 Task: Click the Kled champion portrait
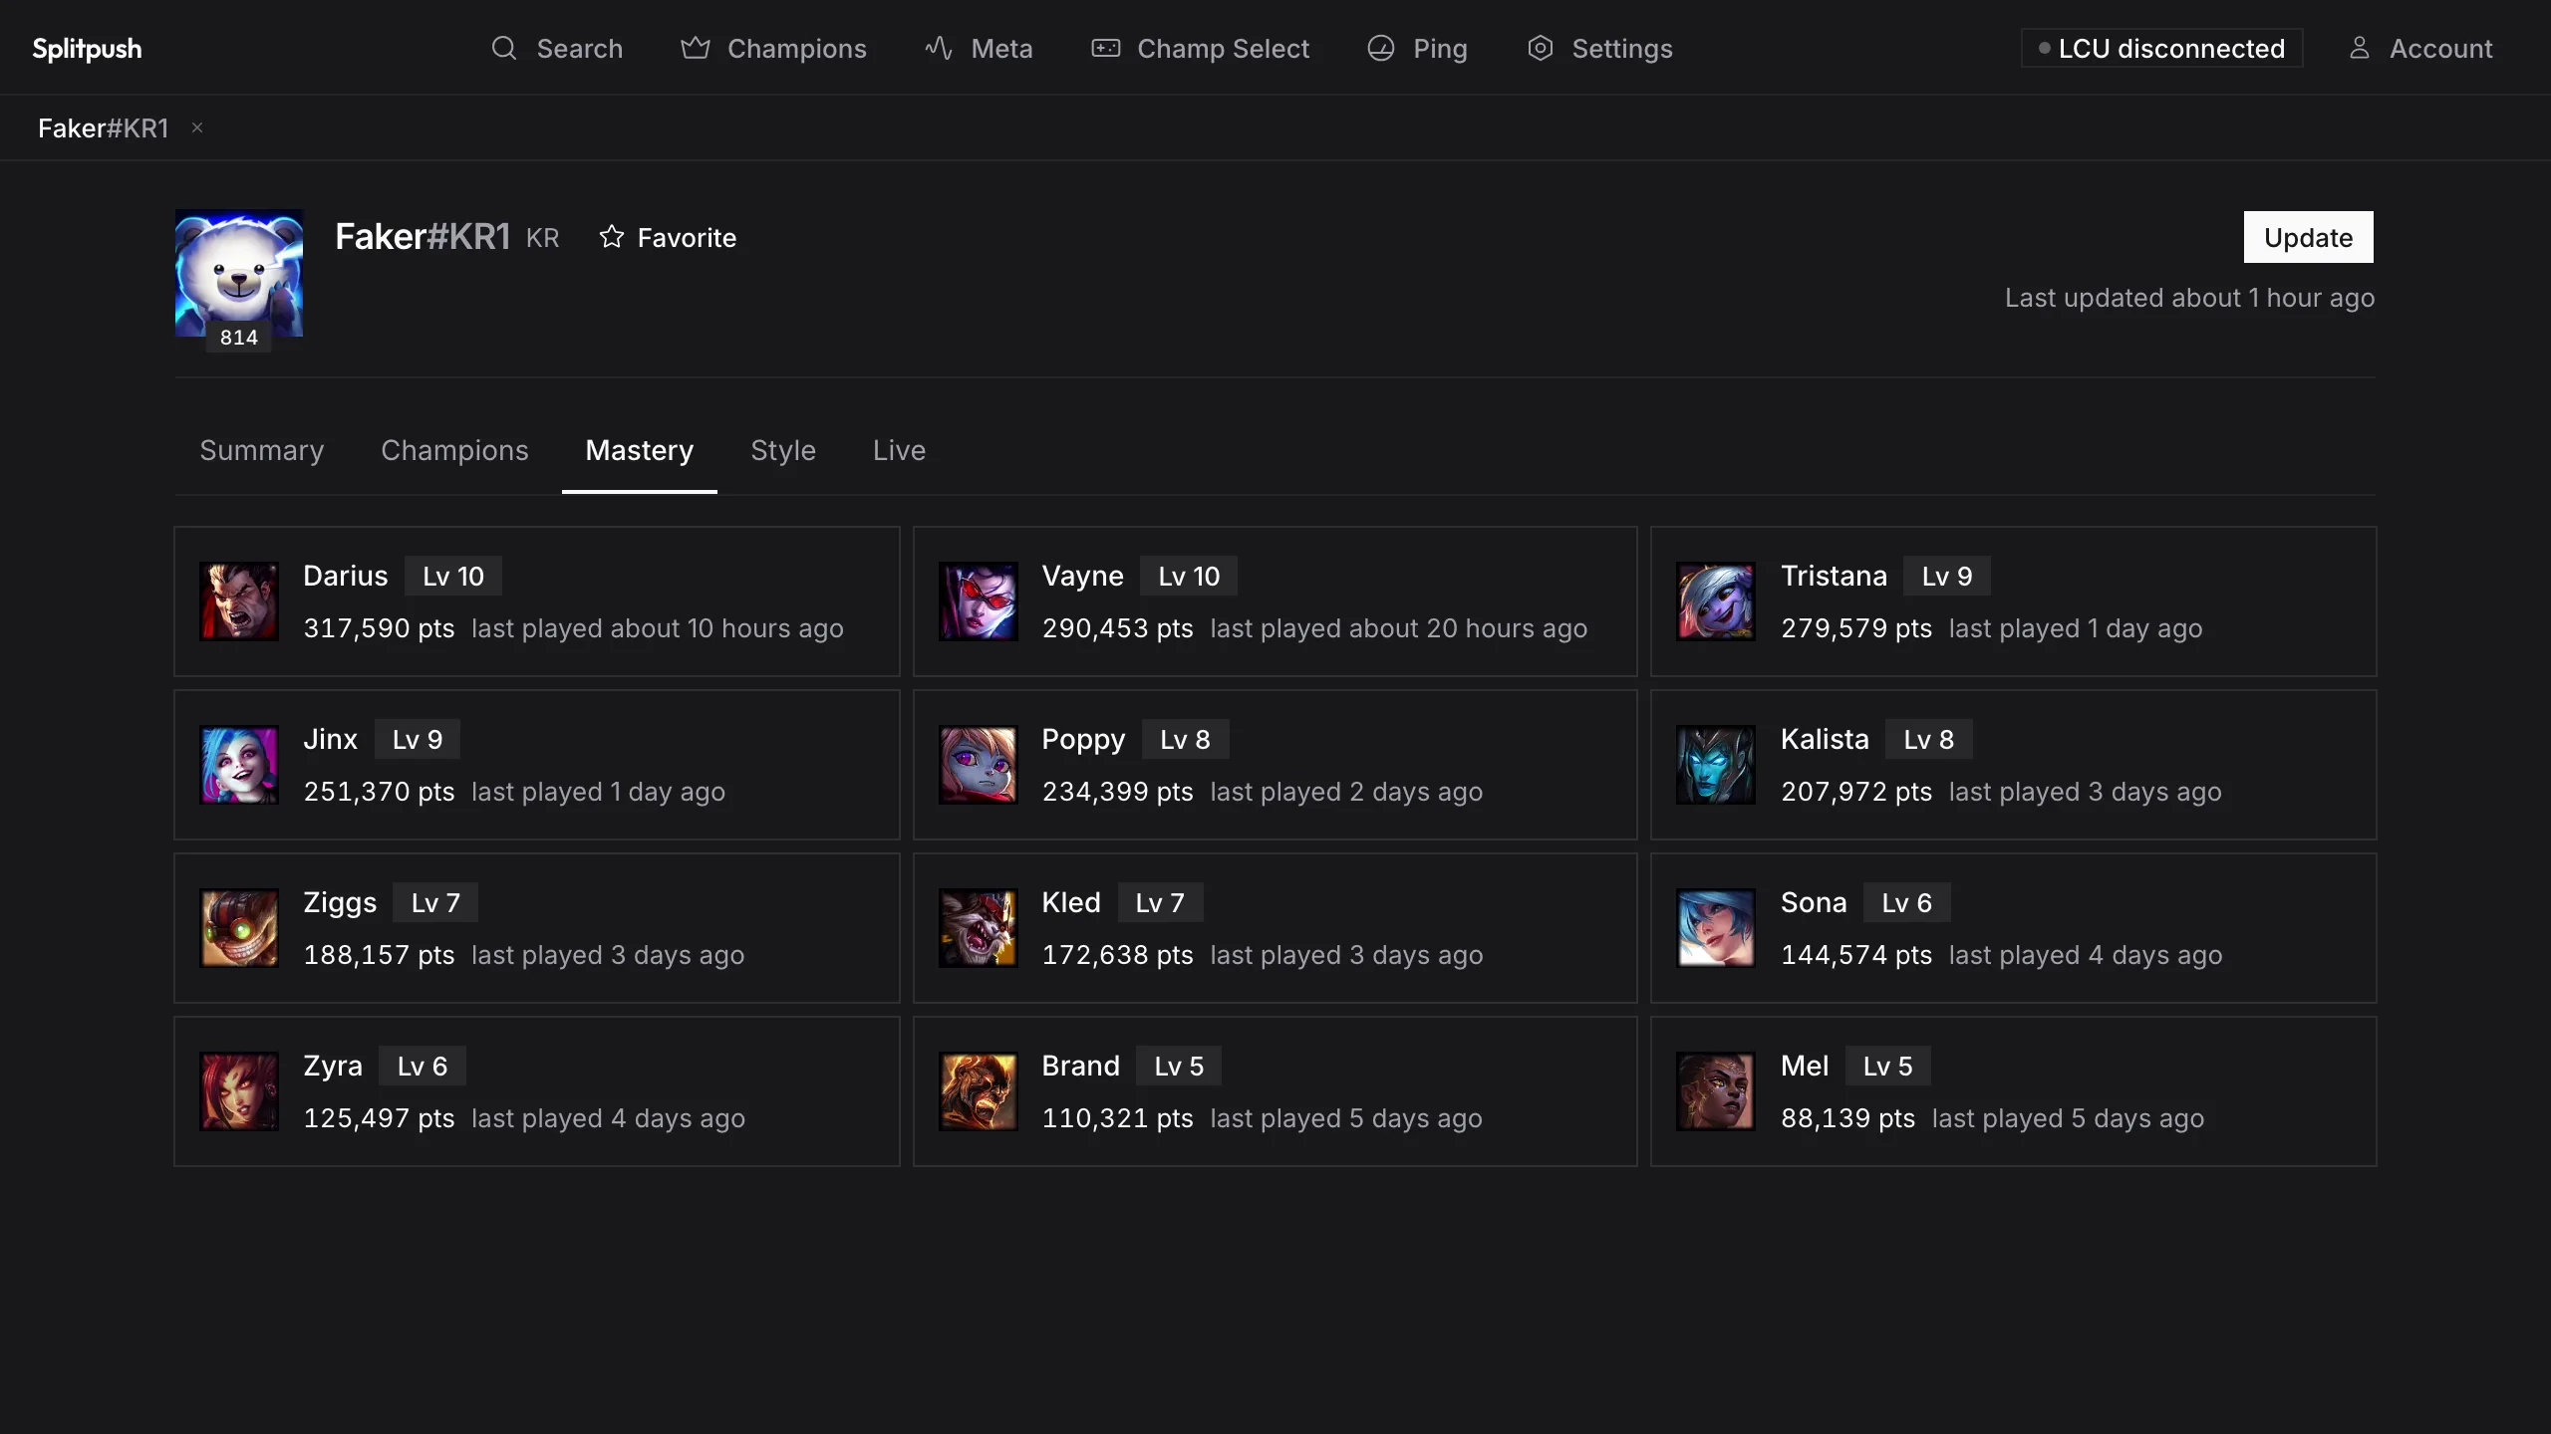coord(979,928)
